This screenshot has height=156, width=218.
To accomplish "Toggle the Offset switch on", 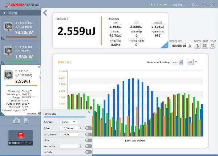I will [x=88, y=128].
